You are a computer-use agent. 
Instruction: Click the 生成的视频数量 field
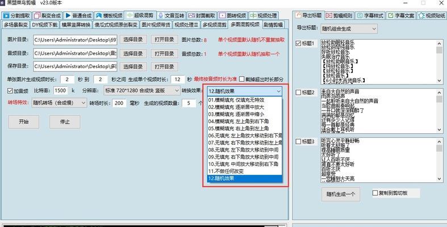tap(189, 103)
